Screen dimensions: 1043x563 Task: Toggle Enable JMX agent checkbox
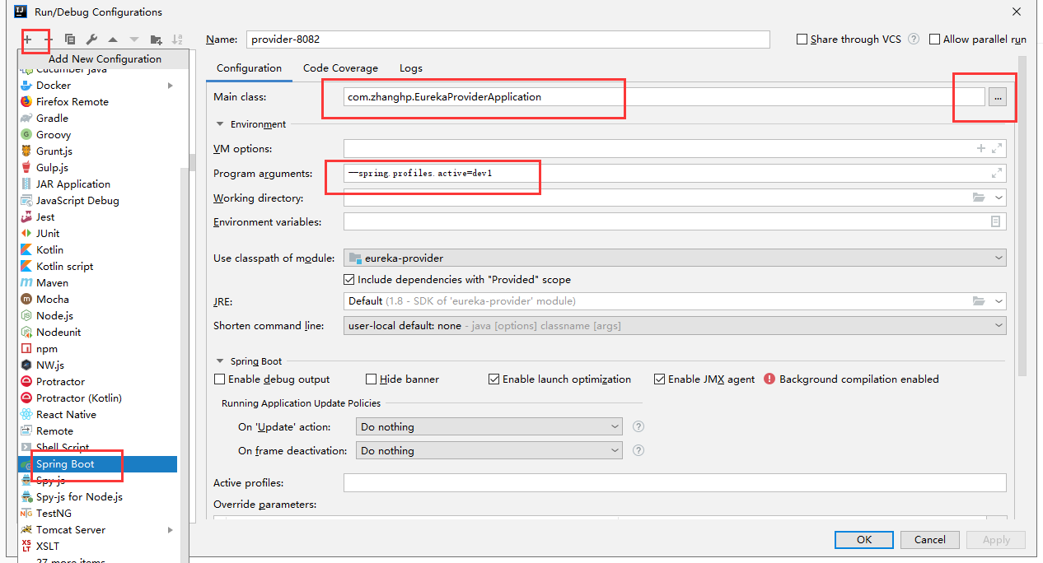click(x=659, y=379)
